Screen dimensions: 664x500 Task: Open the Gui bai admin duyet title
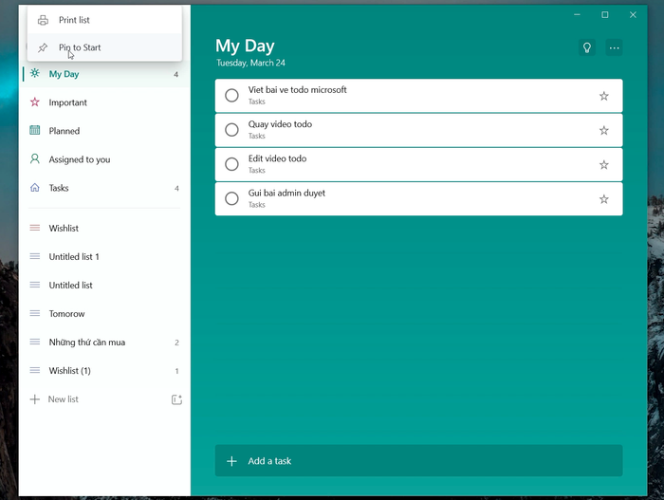point(286,193)
